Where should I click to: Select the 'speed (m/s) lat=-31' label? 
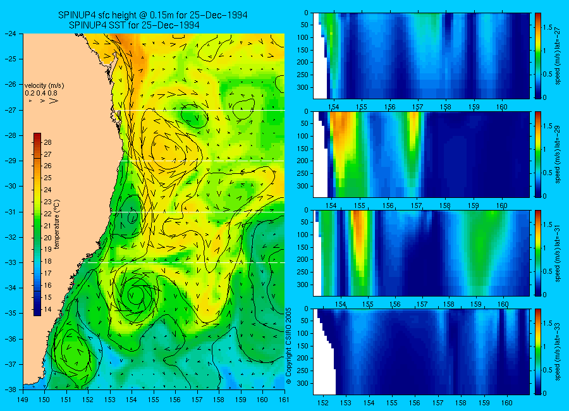(558, 253)
